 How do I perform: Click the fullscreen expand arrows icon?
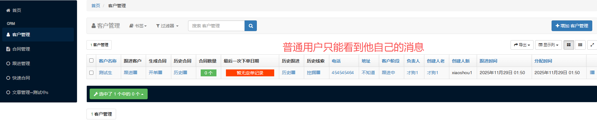coord(592,45)
